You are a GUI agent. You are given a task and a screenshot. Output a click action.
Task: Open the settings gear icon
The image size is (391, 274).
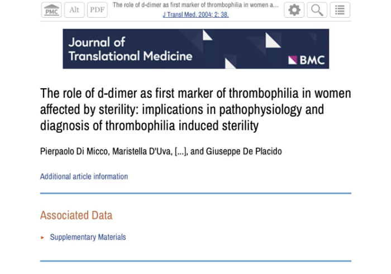(x=294, y=10)
